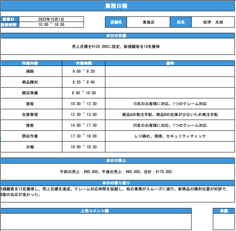
Task: Click the 承認 header cell
Action: pos(224,211)
